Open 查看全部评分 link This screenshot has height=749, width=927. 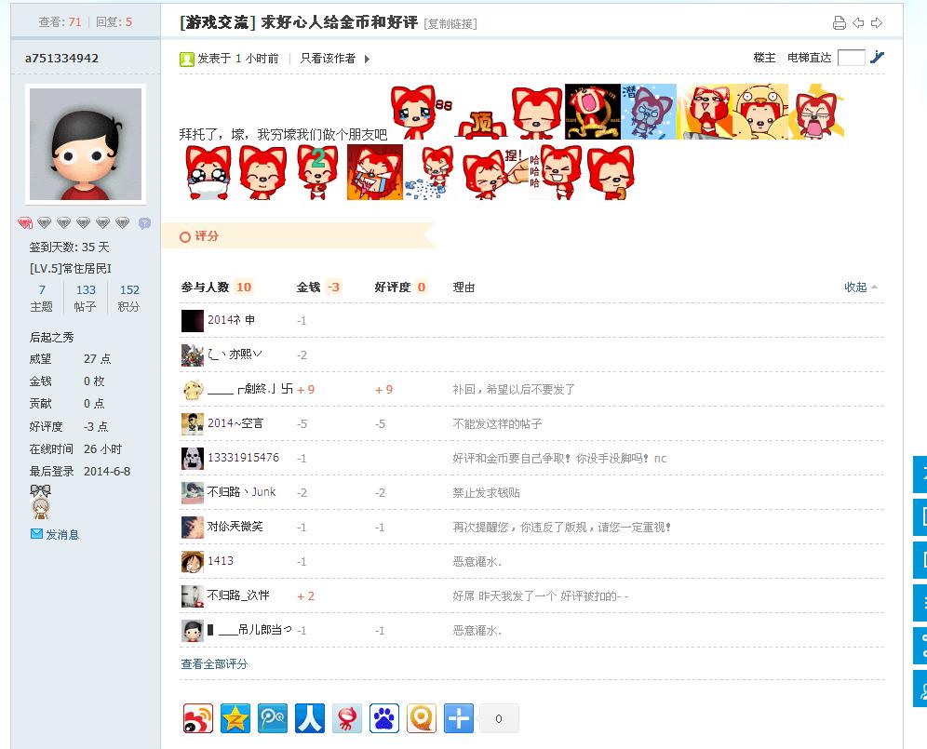pos(214,664)
